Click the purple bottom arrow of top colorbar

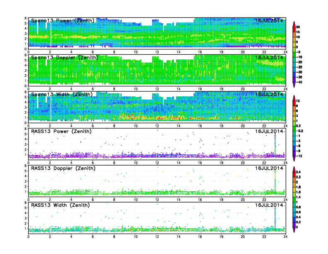pos(294,85)
